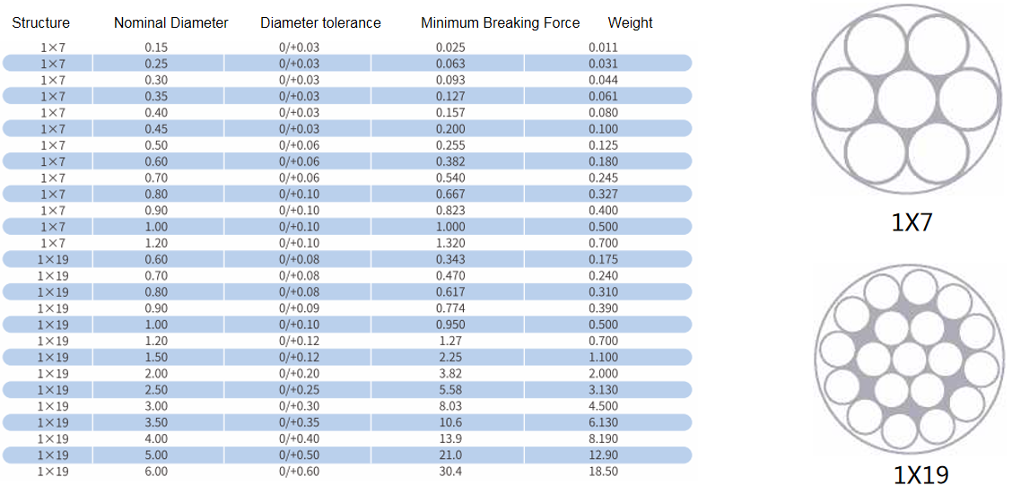Click the 12.90 weight value
This screenshot has width=1012, height=494.
click(x=604, y=455)
